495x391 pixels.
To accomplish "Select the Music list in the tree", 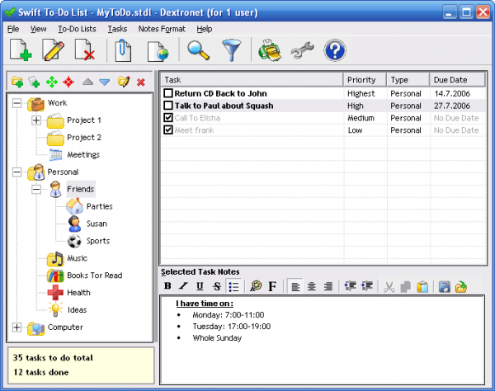I will (x=77, y=259).
